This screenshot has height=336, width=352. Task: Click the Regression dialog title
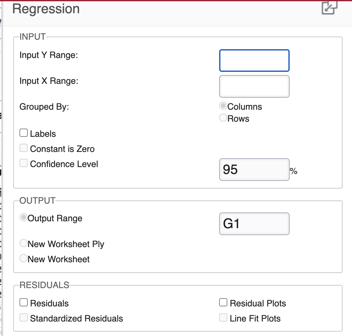pyautogui.click(x=46, y=9)
